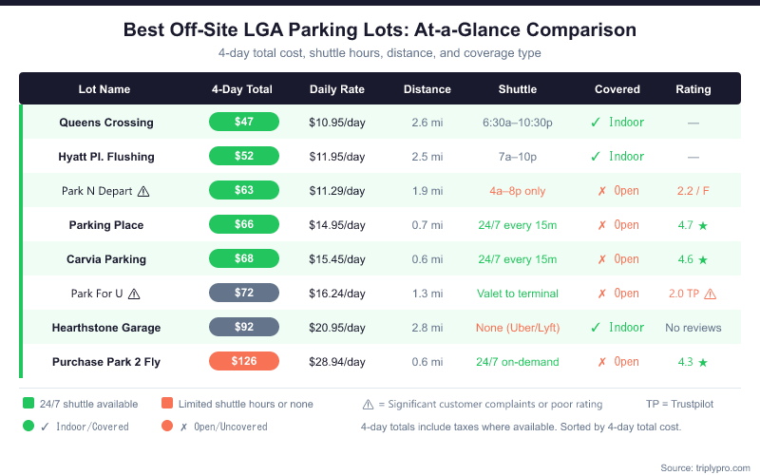Viewport: 760px width, 475px height.
Task: Click the orange square limited shuttle legend swatch
Action: pyautogui.click(x=166, y=404)
